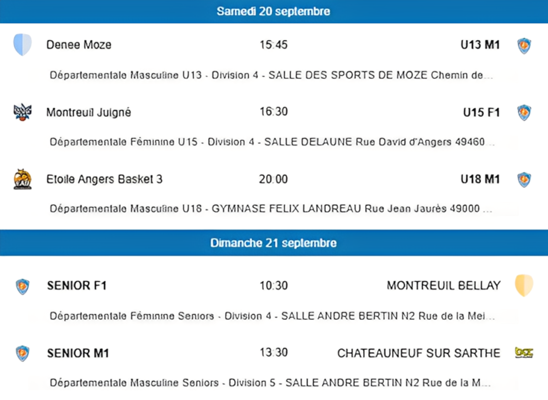Click the Etoile Angers Basket 3 logo
The height and width of the screenshot is (400, 548).
tap(22, 179)
